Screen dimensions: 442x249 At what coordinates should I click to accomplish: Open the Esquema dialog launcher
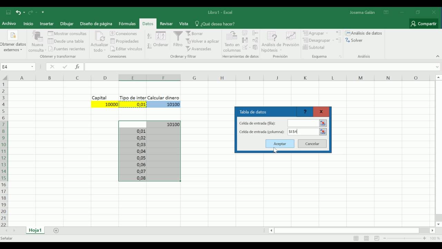tap(340, 56)
